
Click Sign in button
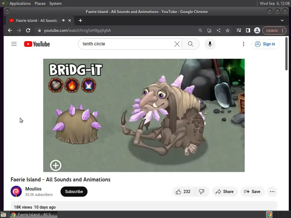point(265,44)
